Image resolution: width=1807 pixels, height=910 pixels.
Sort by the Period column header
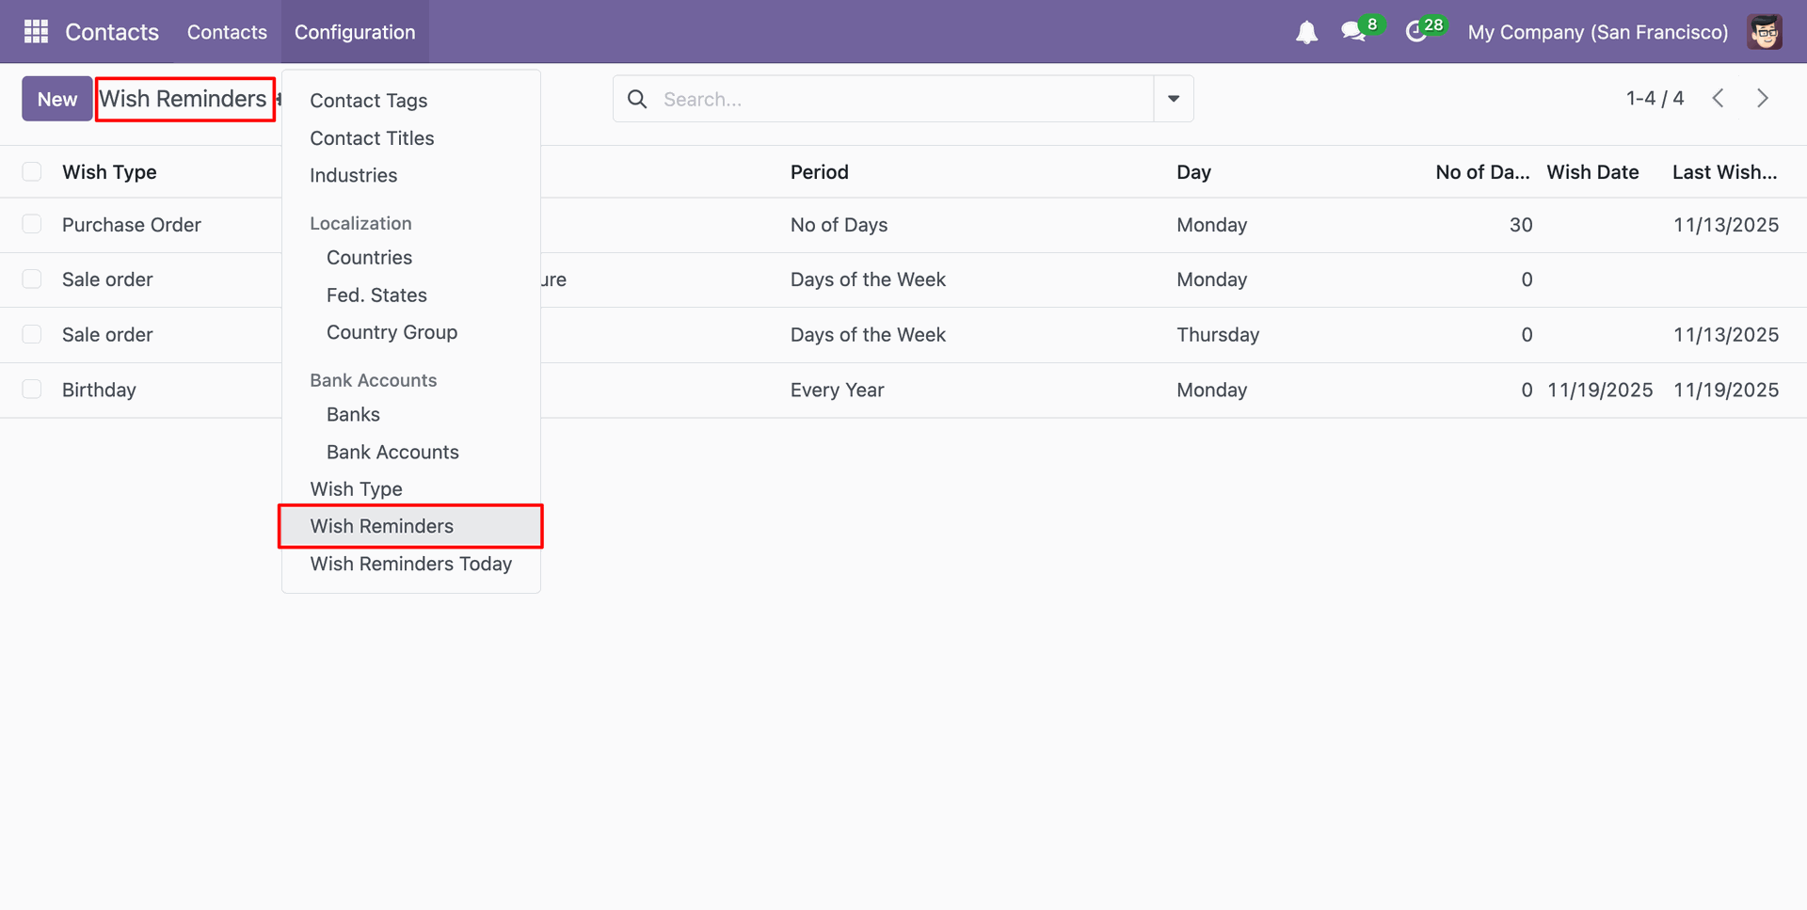click(820, 172)
